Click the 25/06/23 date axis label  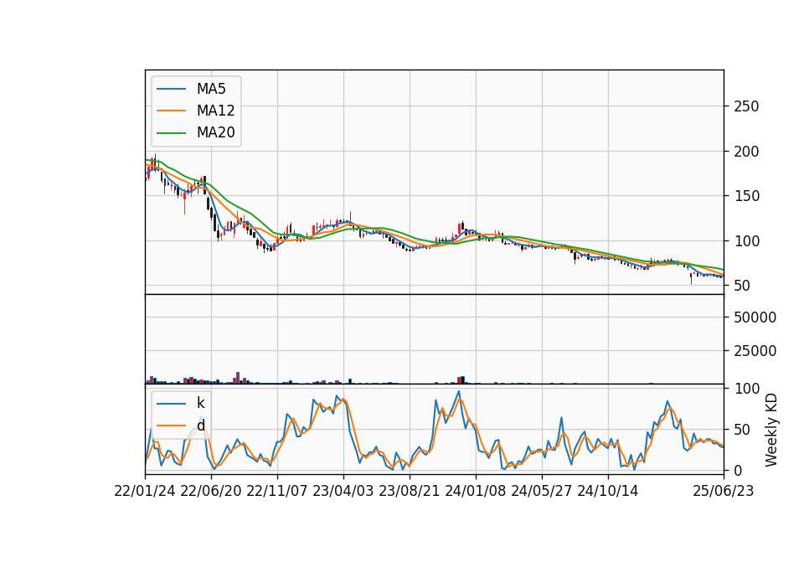coord(724,491)
